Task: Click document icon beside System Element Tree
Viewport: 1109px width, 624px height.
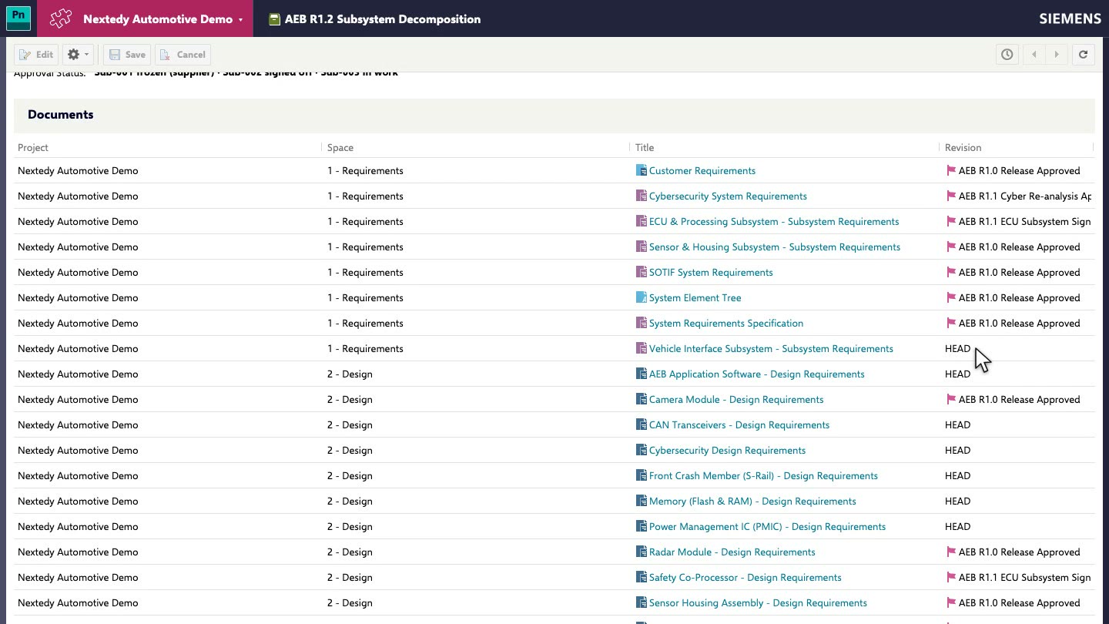Action: [641, 297]
